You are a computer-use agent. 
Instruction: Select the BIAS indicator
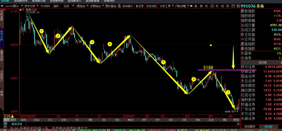(x=37, y=120)
